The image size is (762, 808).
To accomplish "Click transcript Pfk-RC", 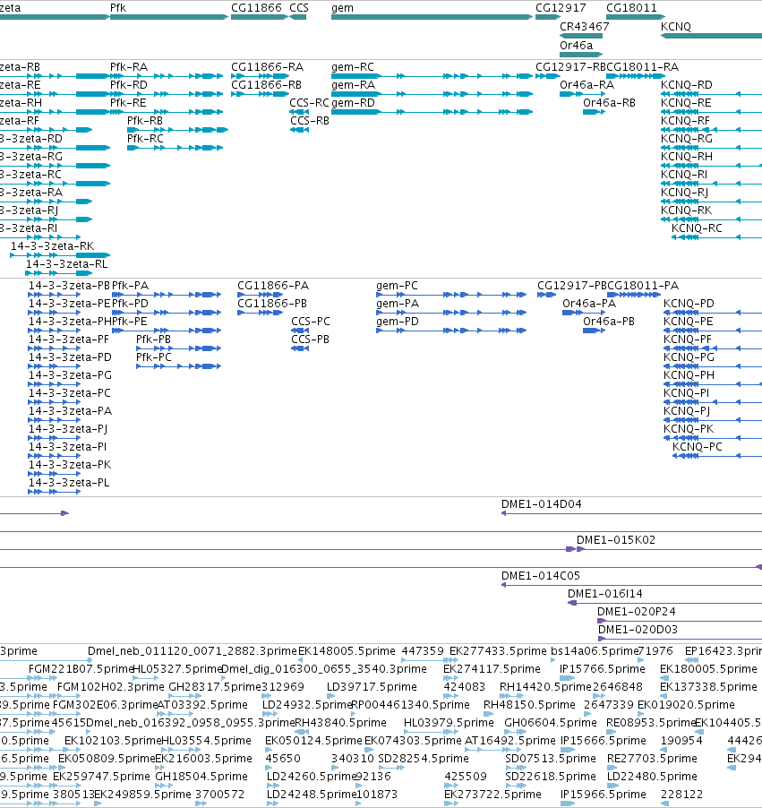I will click(x=145, y=139).
